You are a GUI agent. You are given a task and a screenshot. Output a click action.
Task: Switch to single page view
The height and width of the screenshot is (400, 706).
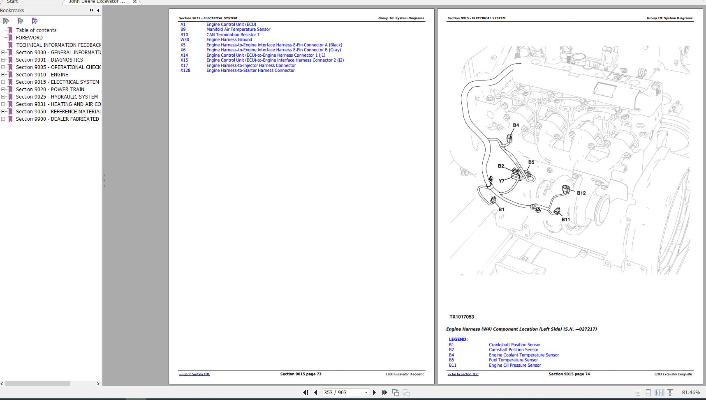coord(638,393)
